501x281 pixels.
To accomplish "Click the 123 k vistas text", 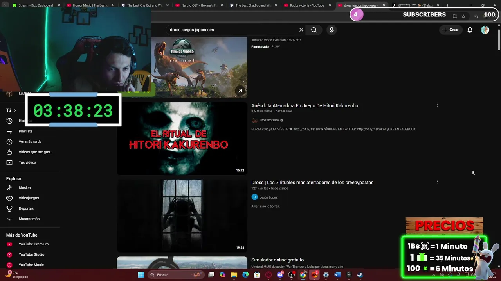I will click(260, 188).
